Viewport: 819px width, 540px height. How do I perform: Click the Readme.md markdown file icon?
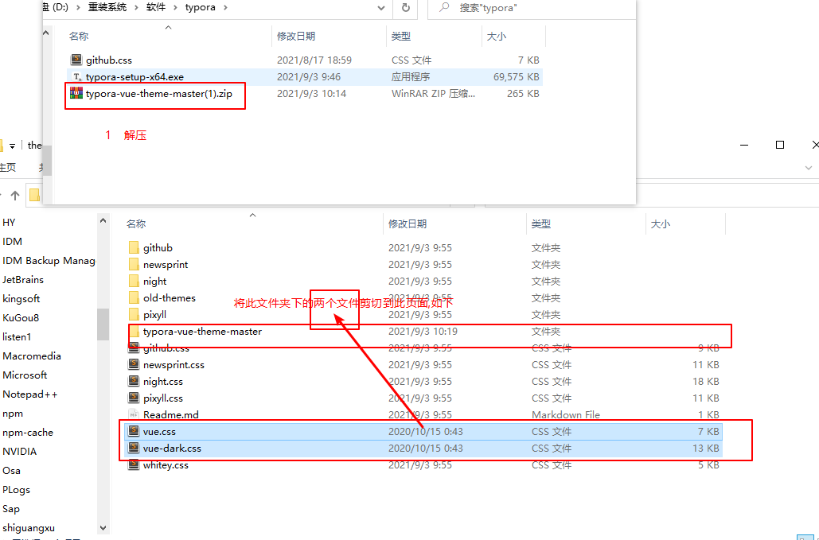135,414
